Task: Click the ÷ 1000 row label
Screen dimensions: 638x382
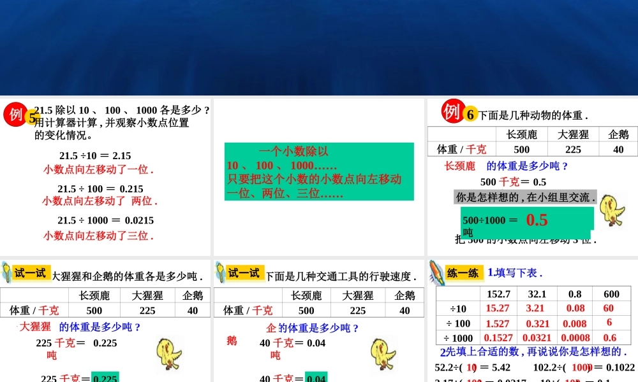Action: point(458,338)
